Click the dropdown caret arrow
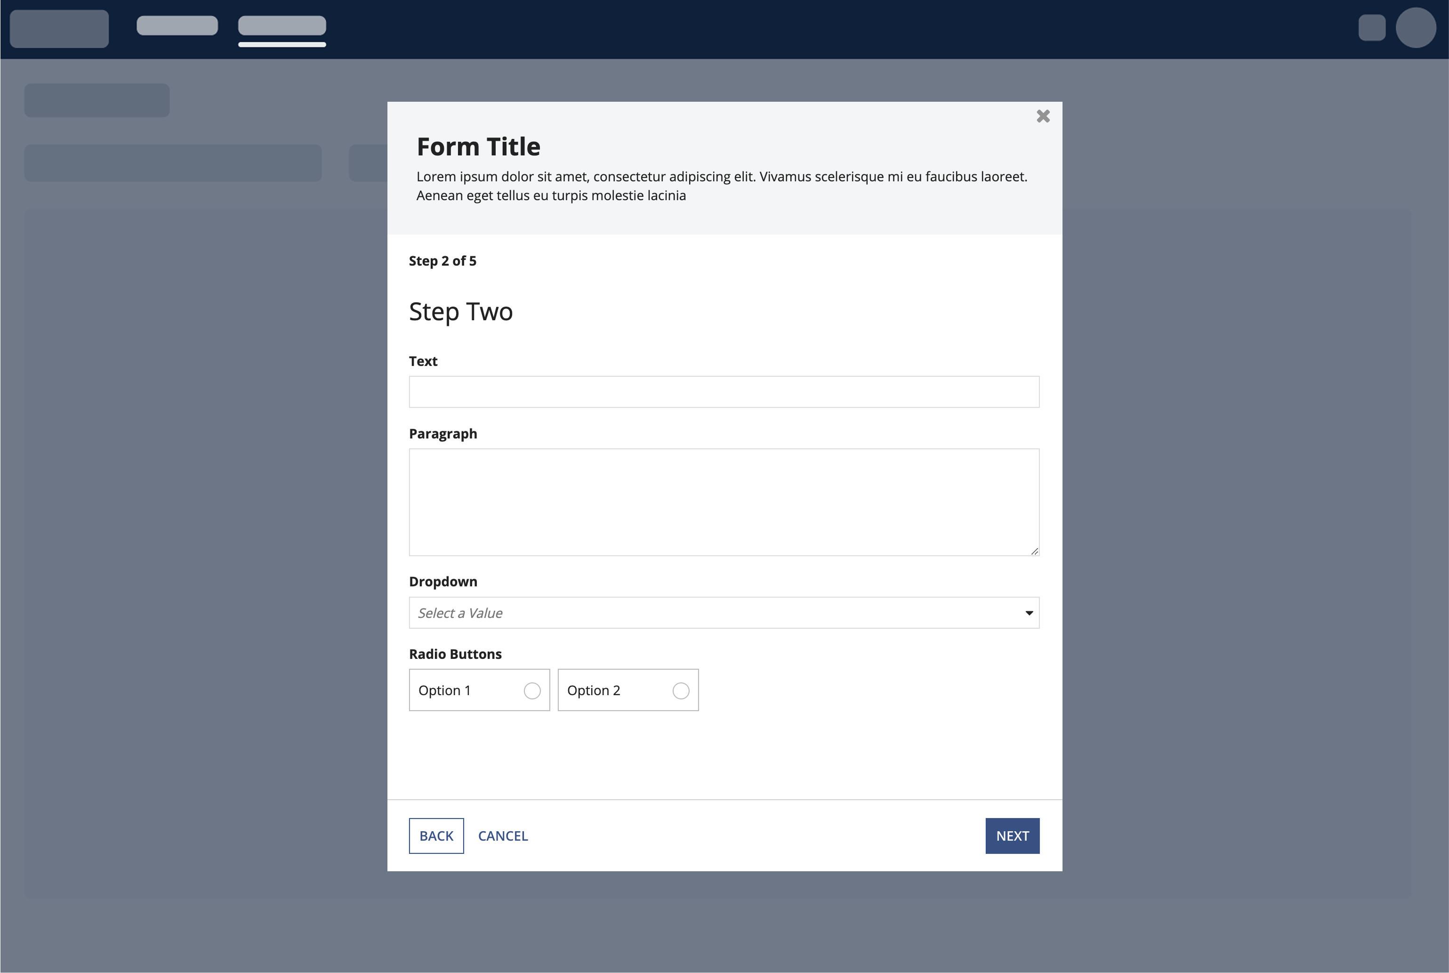This screenshot has width=1449, height=973. [1029, 613]
